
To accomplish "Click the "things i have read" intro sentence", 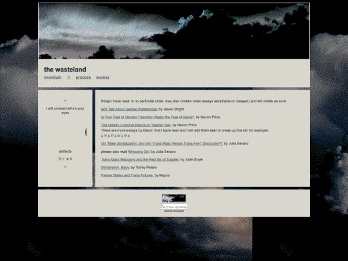I will pos(194,101).
